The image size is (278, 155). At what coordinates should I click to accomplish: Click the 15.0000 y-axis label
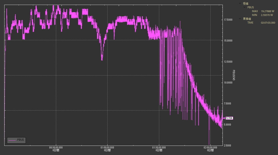click(x=228, y=41)
